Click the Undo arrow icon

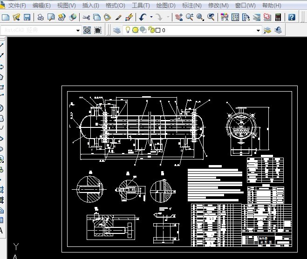click(x=143, y=17)
